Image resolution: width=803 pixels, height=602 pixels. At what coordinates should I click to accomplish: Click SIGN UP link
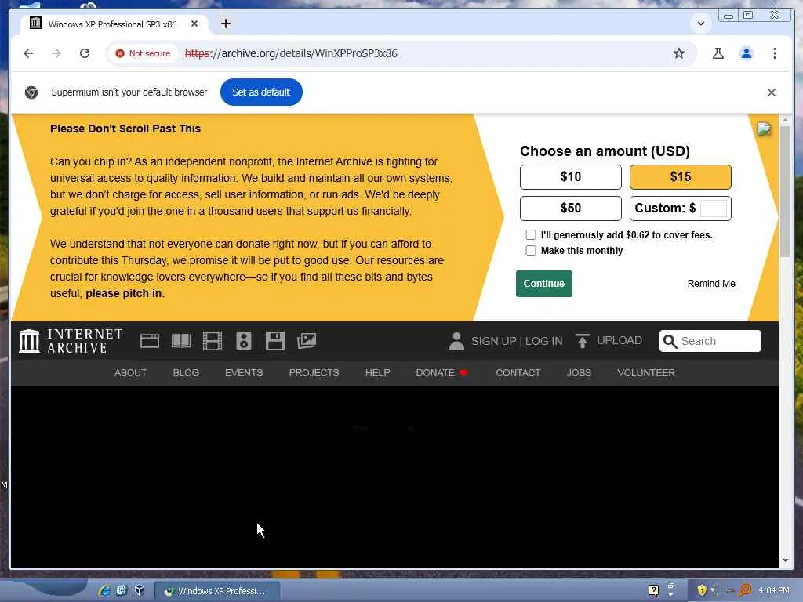coord(494,341)
